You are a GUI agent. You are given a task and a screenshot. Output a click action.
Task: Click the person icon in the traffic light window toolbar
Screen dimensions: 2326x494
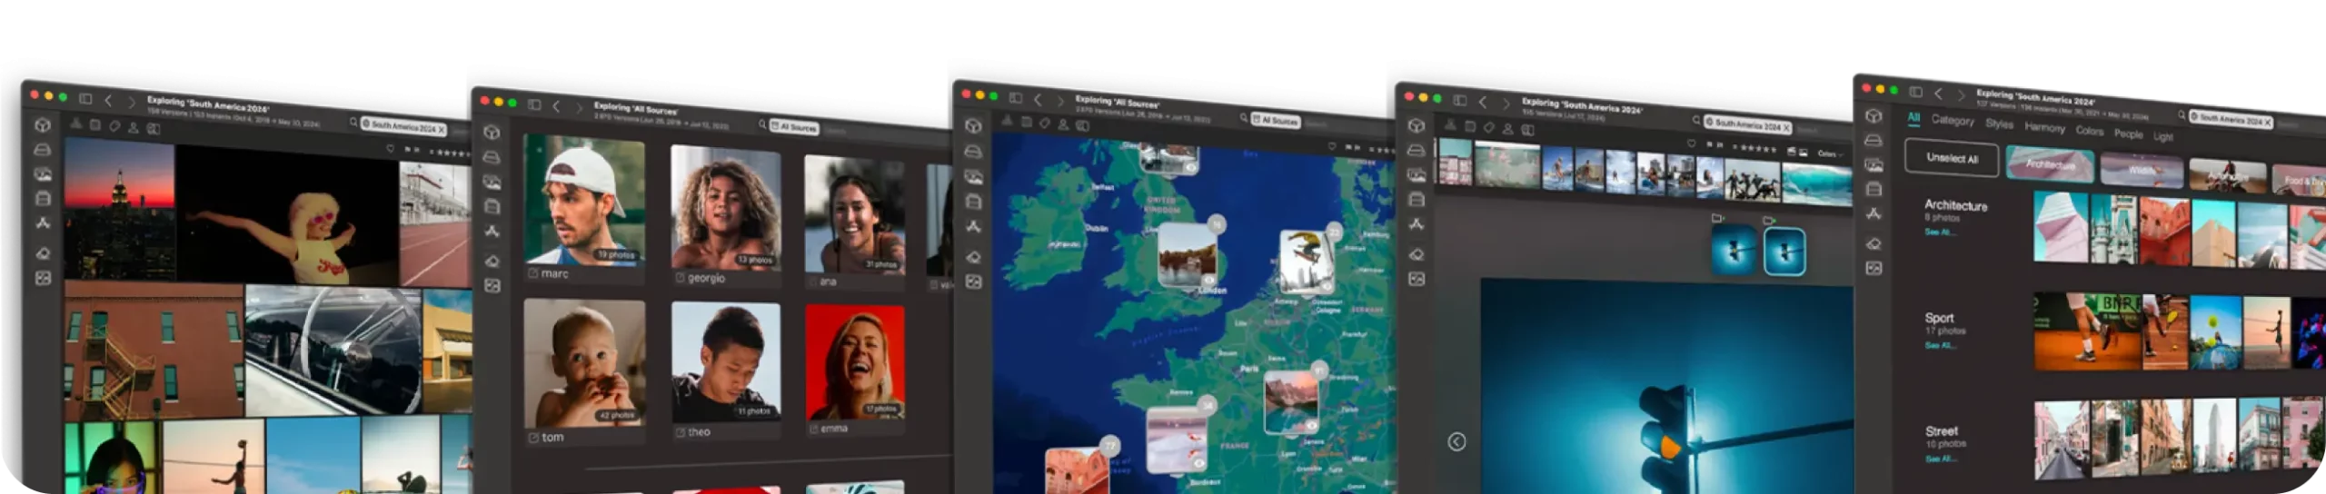pos(1508,129)
